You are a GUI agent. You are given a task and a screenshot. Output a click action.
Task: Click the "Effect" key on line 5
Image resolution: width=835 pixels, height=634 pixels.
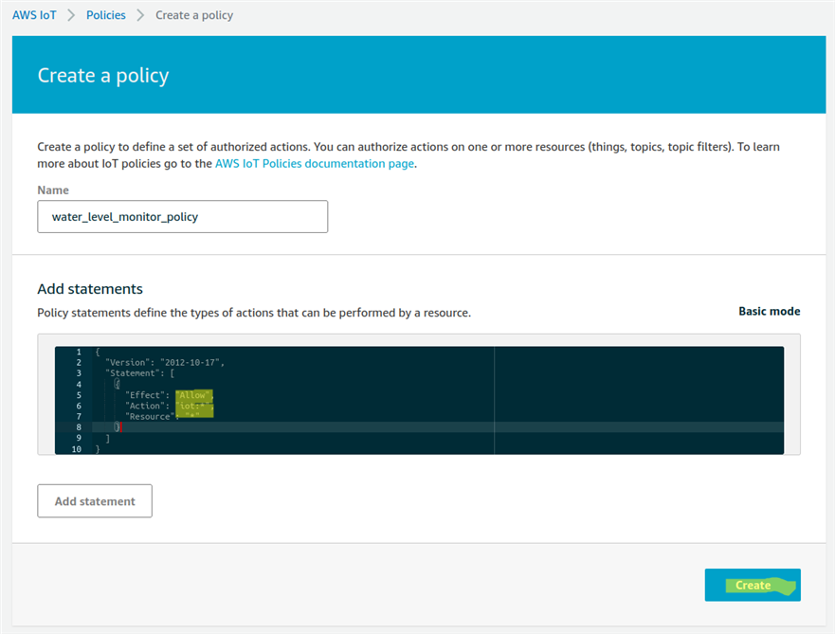tap(145, 395)
